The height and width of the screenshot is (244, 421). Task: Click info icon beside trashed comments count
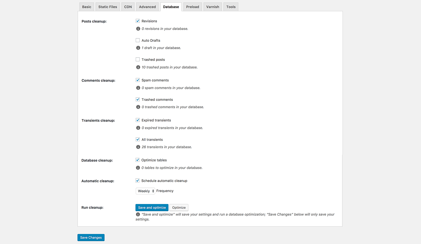point(138,107)
